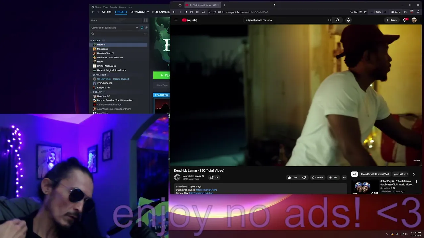Start voice search with the microphone
The width and height of the screenshot is (424, 238).
[348, 20]
